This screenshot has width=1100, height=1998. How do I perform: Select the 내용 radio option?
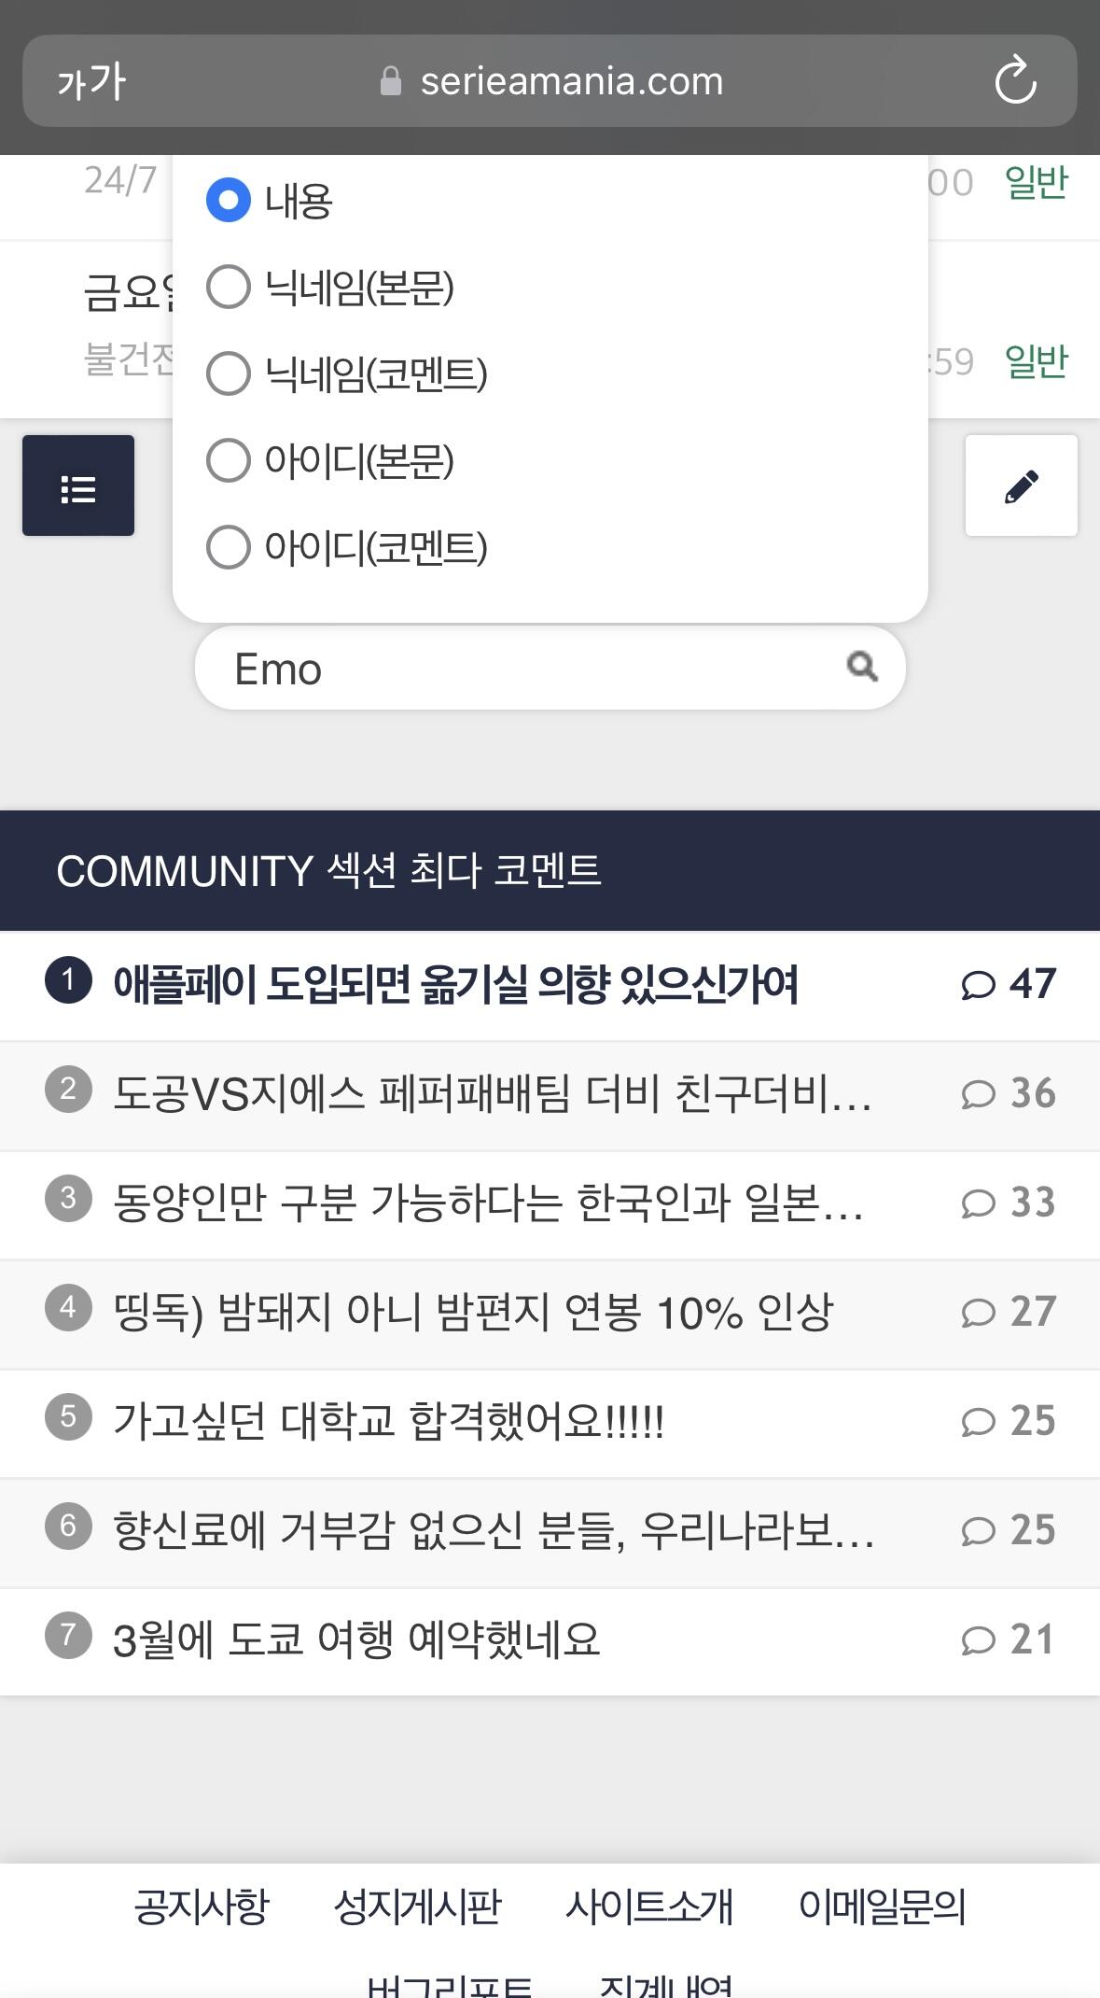(x=229, y=200)
